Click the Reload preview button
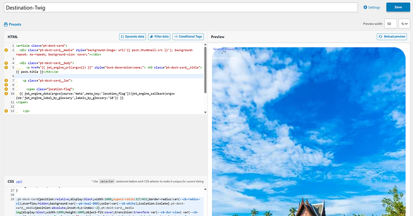Screen dimensions: 413x216 392,36
